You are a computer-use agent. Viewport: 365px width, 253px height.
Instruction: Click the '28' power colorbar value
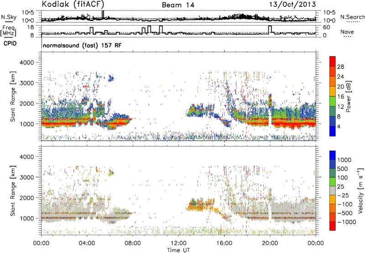click(x=340, y=67)
